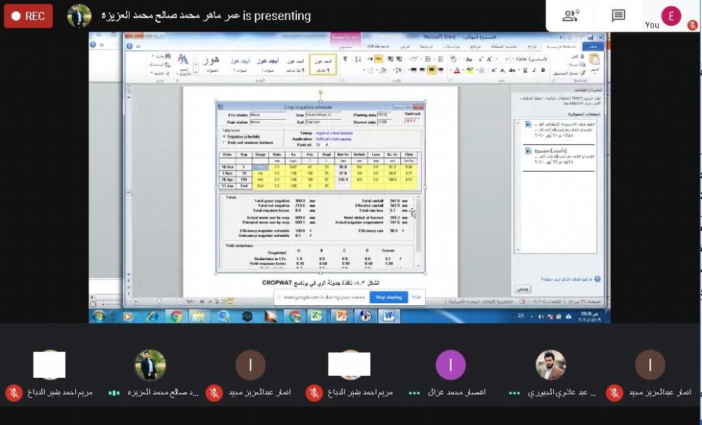The height and width of the screenshot is (425, 702).
Task: Toggle the show paragraph marks button
Action: pyautogui.click(x=345, y=59)
